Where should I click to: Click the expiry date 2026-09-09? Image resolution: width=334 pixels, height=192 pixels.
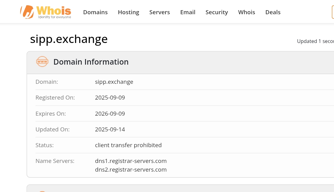pyautogui.click(x=110, y=114)
